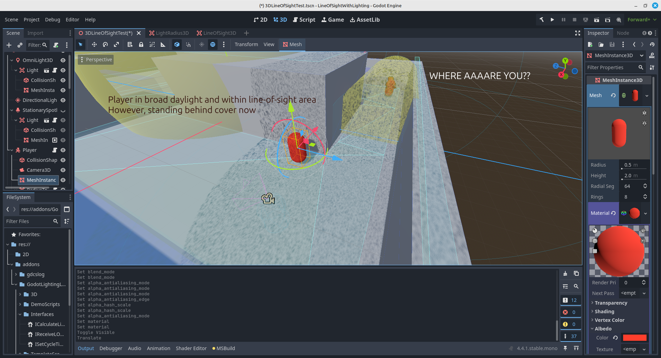Screen dimensions: 661x358
Task: Copy the output log selection
Action: [576, 273]
